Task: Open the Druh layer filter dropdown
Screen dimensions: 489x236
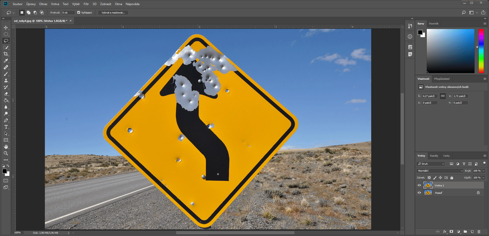Action: pyautogui.click(x=431, y=164)
